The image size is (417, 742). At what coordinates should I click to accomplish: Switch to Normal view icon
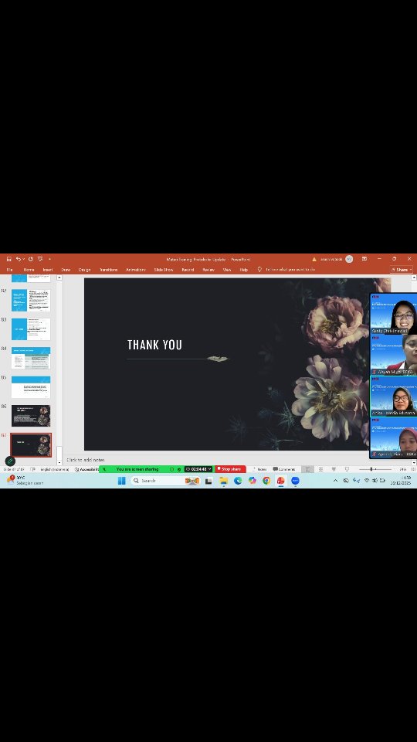coord(308,469)
